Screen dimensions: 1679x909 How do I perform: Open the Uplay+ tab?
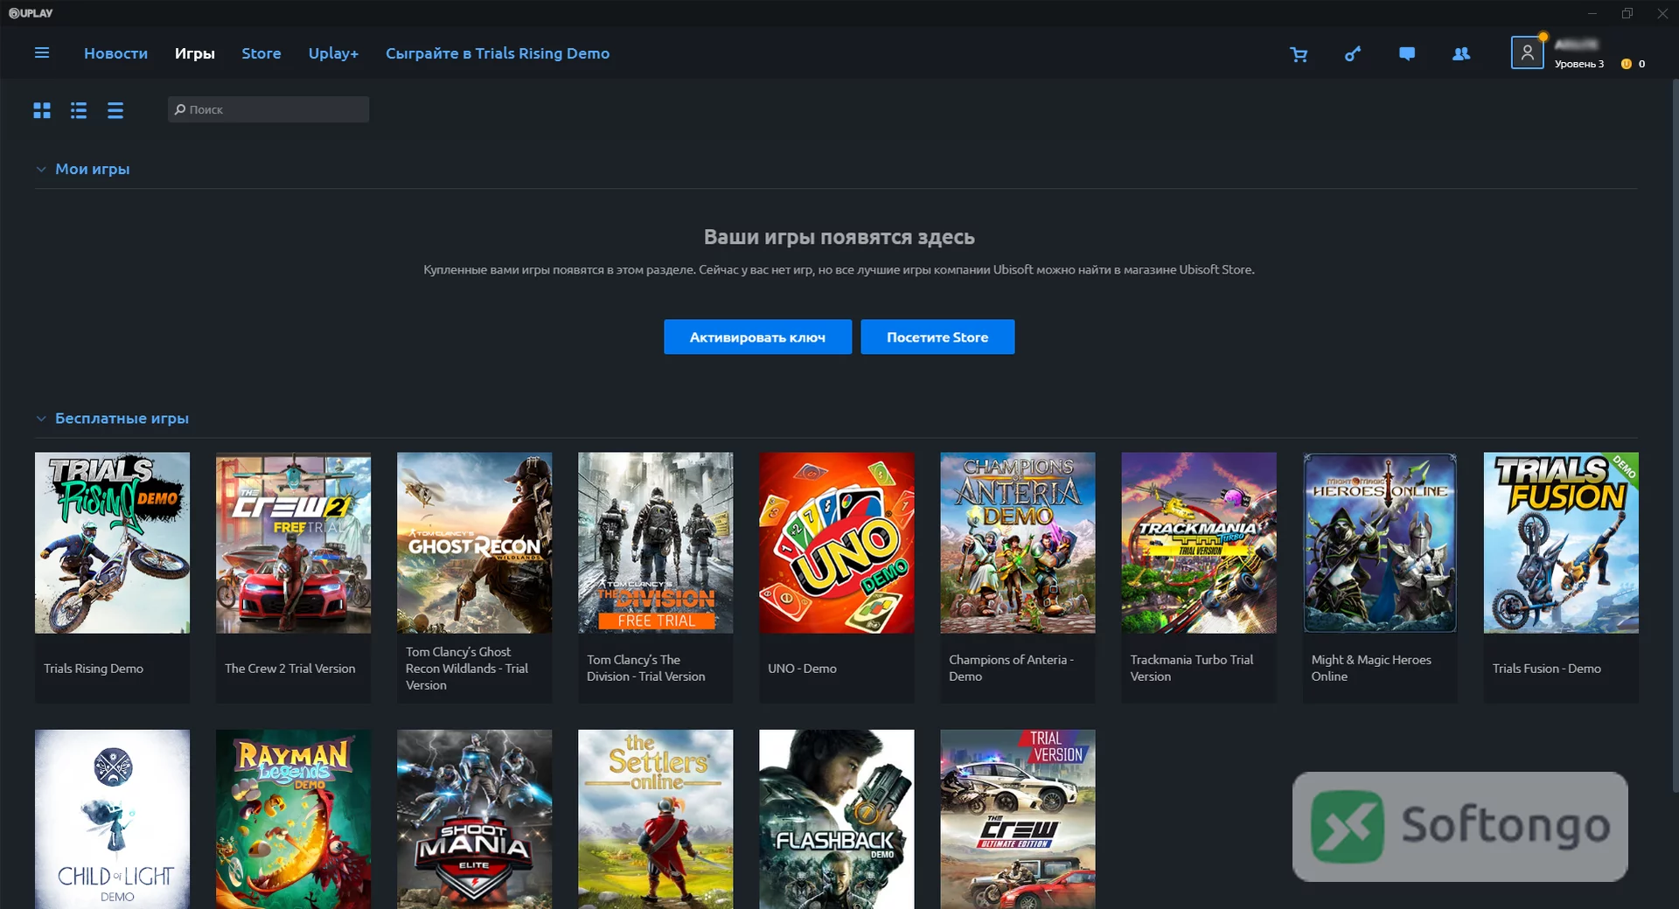coord(333,53)
